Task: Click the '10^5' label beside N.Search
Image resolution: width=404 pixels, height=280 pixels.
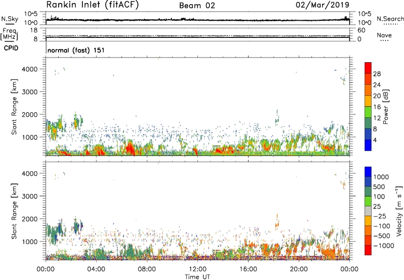Action: click(x=365, y=14)
